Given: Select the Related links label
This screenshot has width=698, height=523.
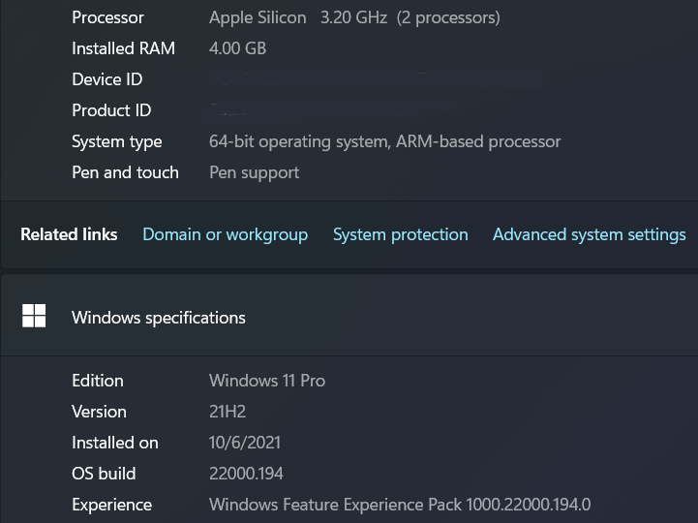Looking at the screenshot, I should [x=69, y=234].
